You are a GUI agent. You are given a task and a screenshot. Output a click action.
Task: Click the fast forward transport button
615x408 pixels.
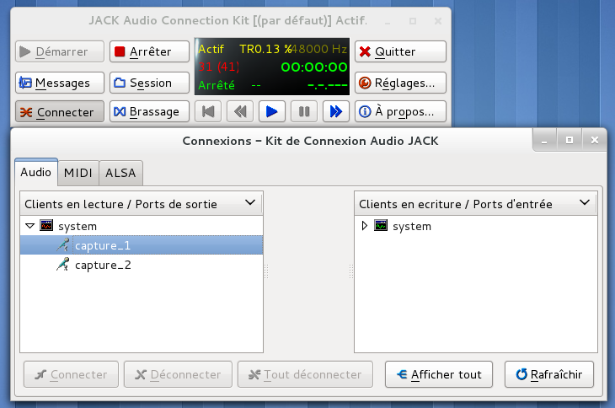[335, 111]
